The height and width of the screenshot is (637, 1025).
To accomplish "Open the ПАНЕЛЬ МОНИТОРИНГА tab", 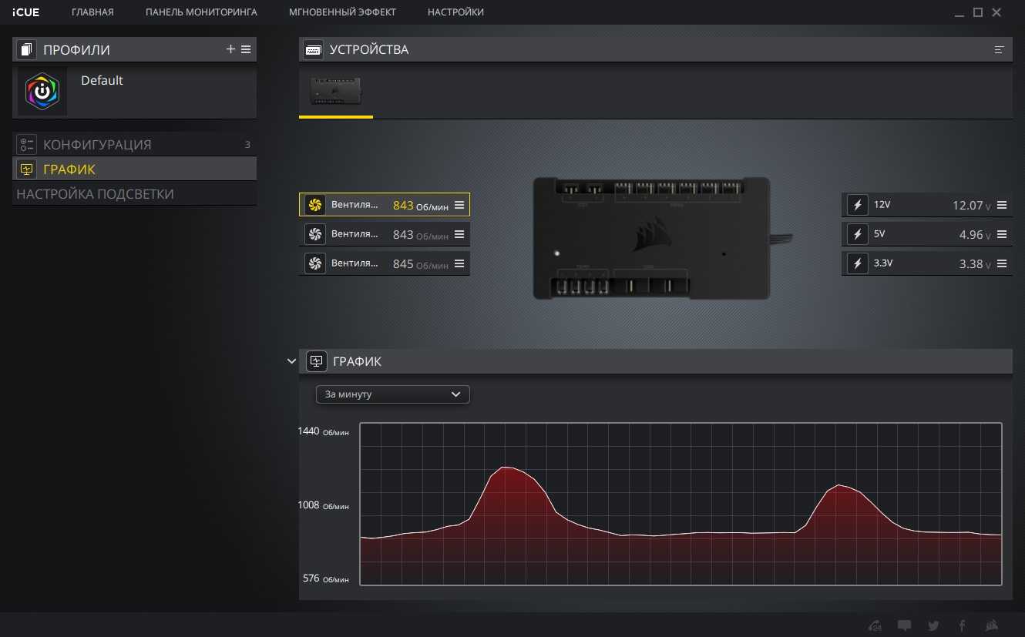I will pos(201,12).
